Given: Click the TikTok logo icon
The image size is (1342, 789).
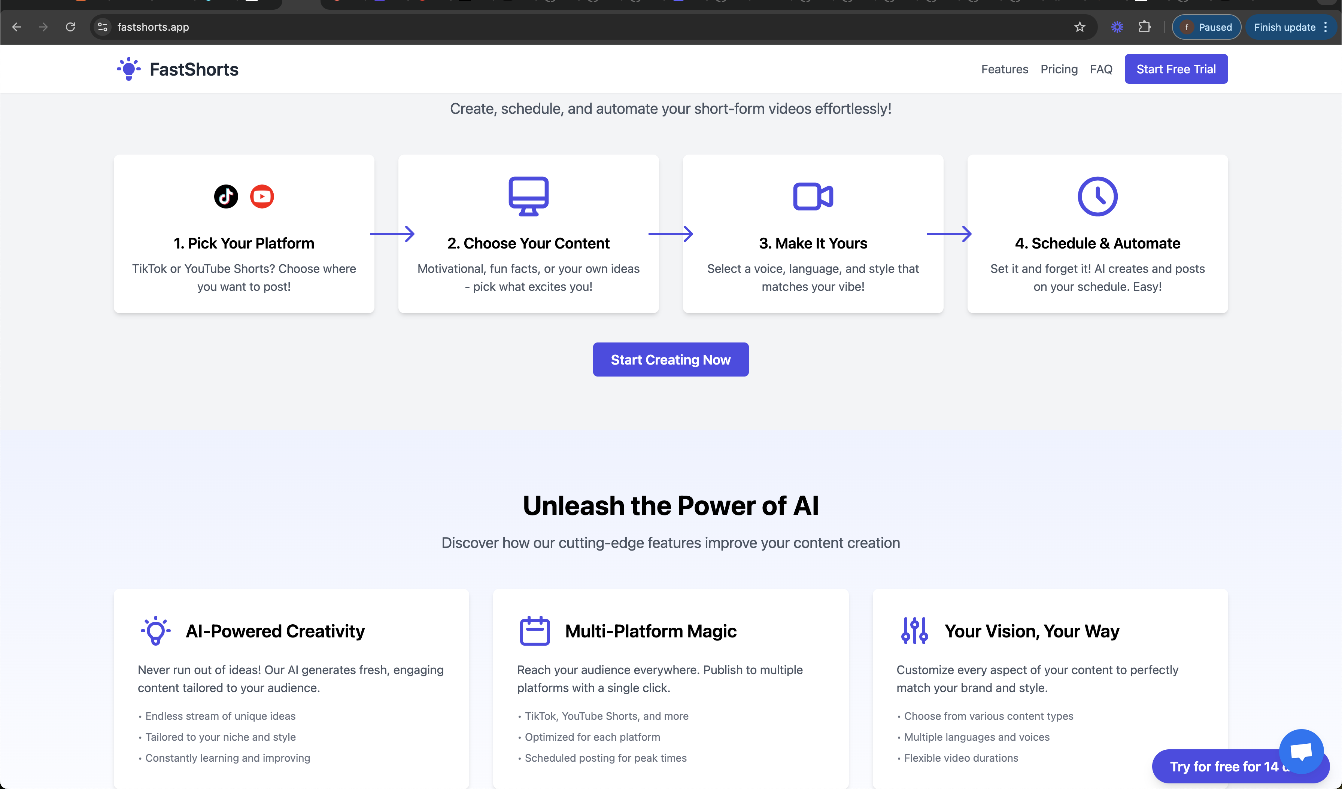Looking at the screenshot, I should pyautogui.click(x=226, y=197).
